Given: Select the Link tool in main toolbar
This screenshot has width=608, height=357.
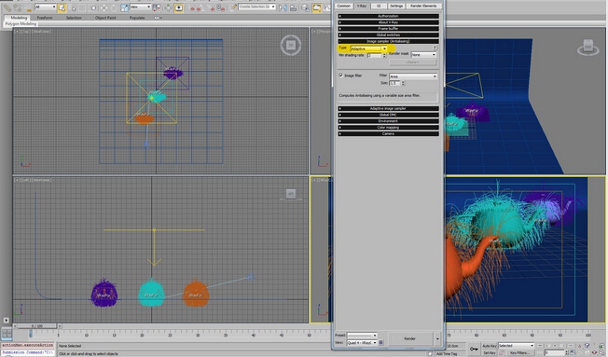Looking at the screenshot, I should (7, 7).
